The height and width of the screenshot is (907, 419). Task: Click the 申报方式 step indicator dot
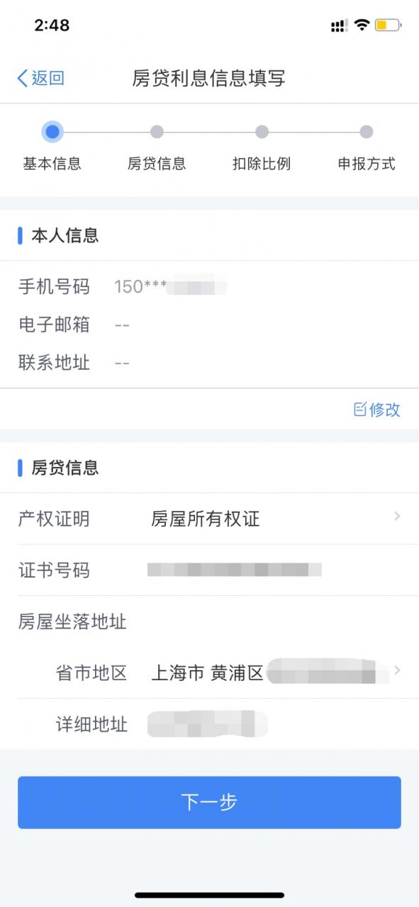click(366, 132)
